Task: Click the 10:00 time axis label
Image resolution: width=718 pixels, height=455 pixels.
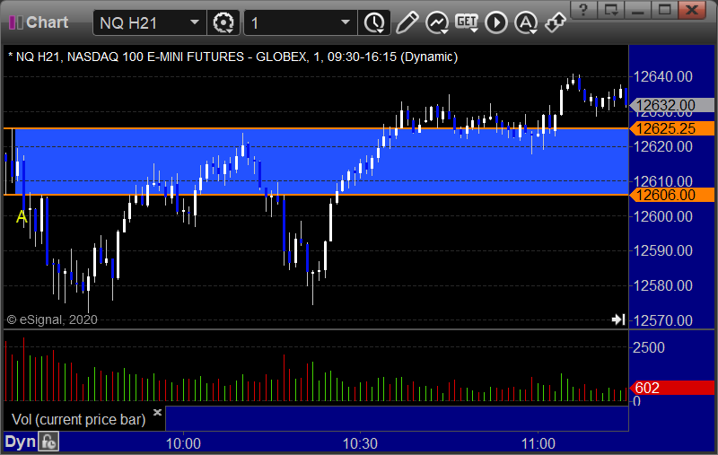Action: 183,443
